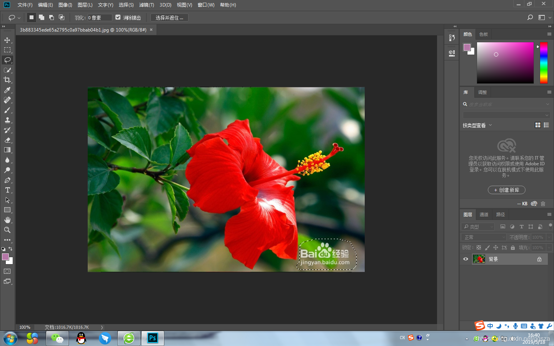This screenshot has height=346, width=554.
Task: Switch to the 调整 tab
Action: [x=482, y=92]
